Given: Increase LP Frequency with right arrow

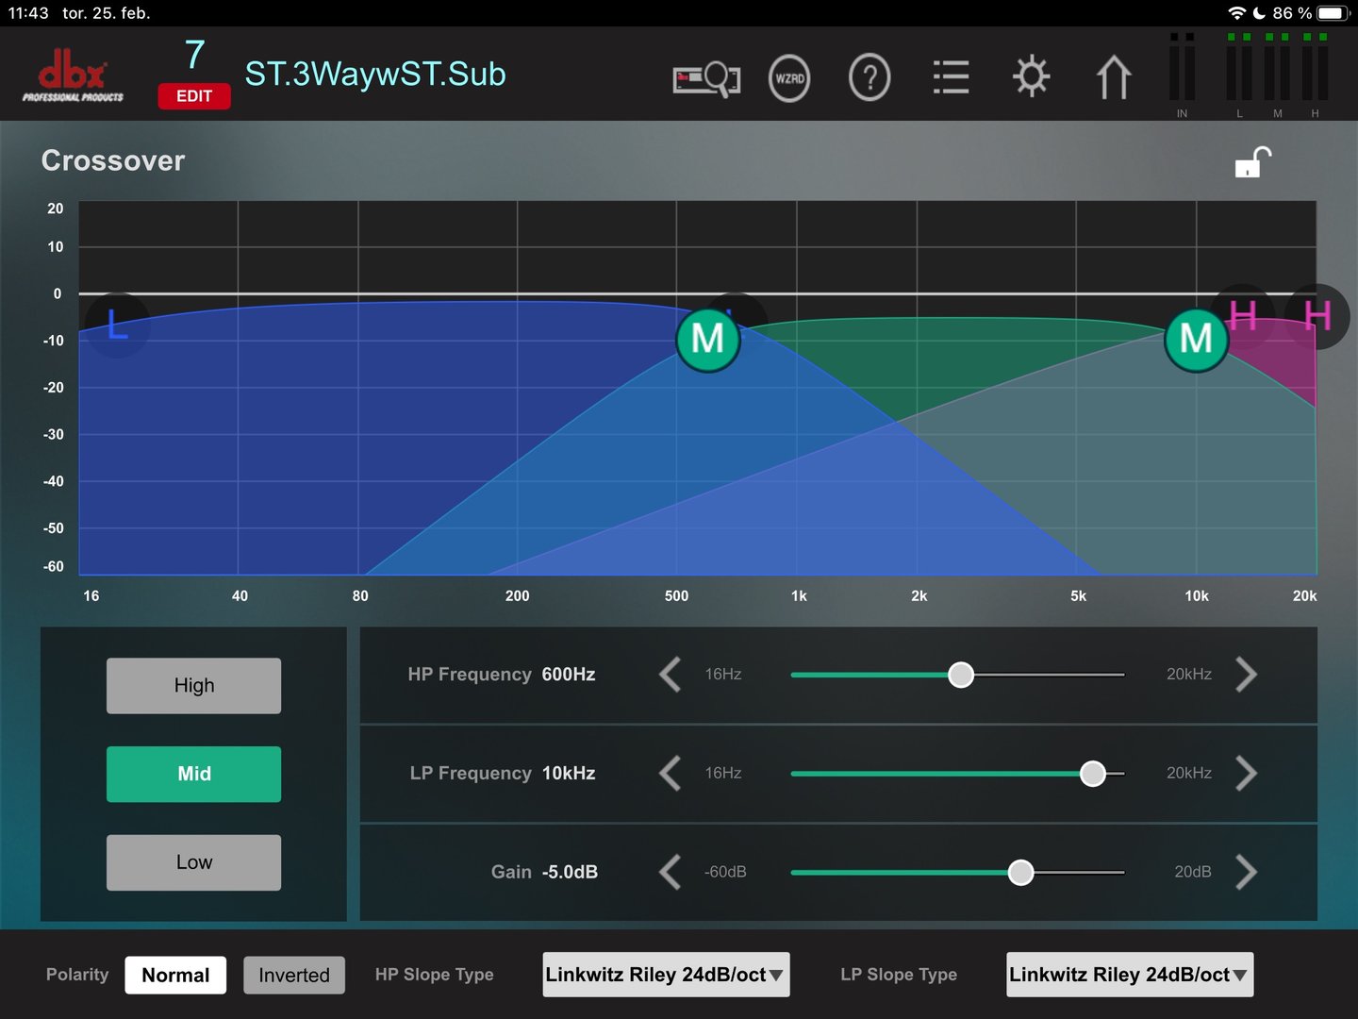Looking at the screenshot, I should pos(1246,774).
